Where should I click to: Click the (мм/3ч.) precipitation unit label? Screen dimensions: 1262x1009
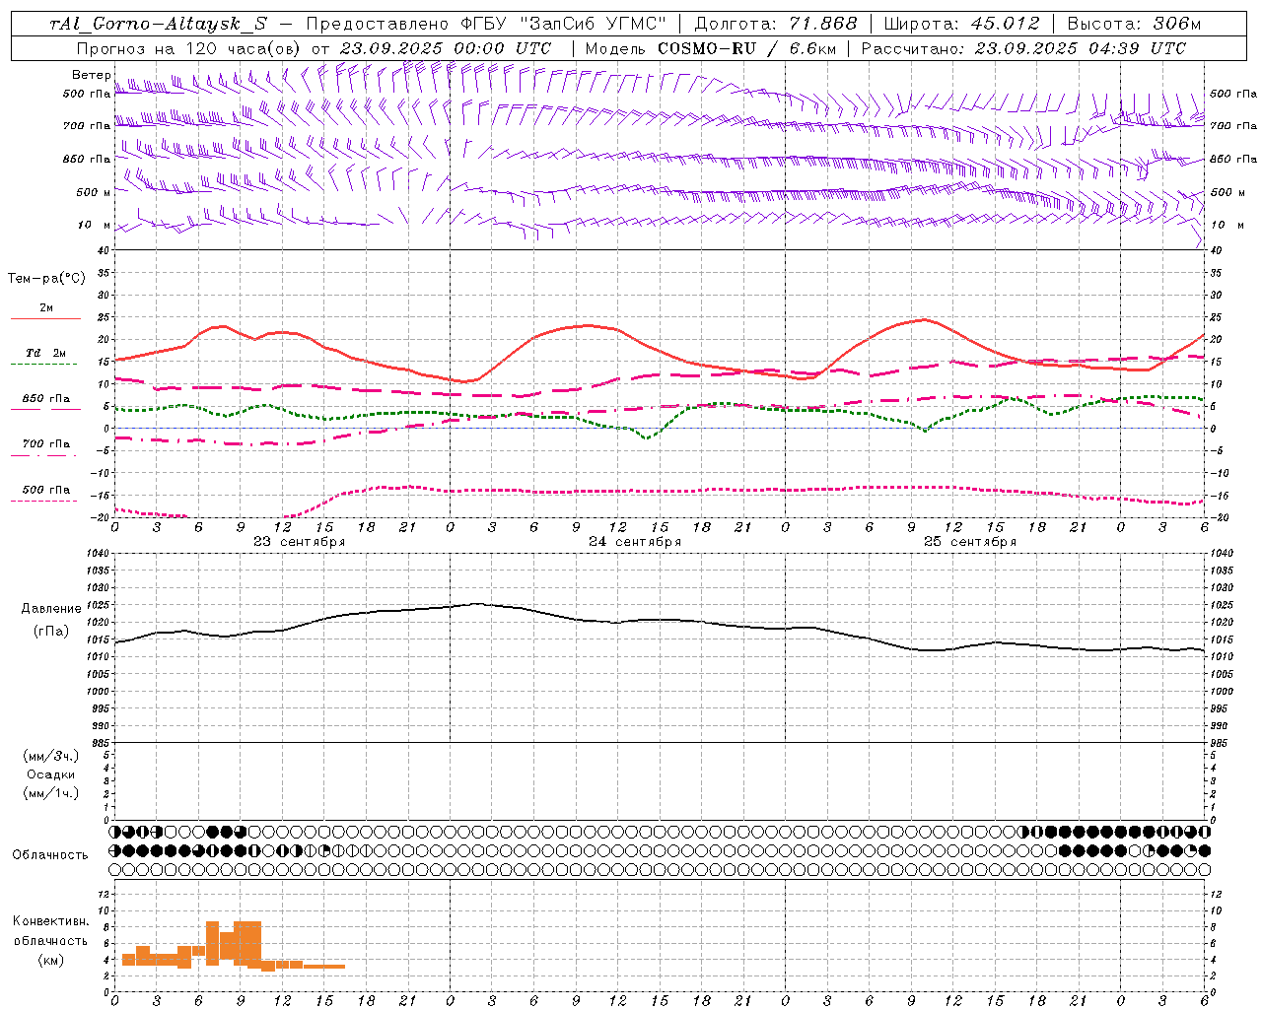click(x=50, y=756)
